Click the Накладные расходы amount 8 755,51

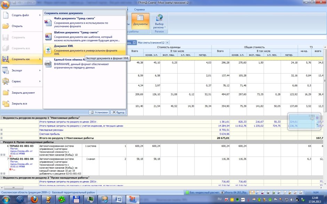click(224, 130)
